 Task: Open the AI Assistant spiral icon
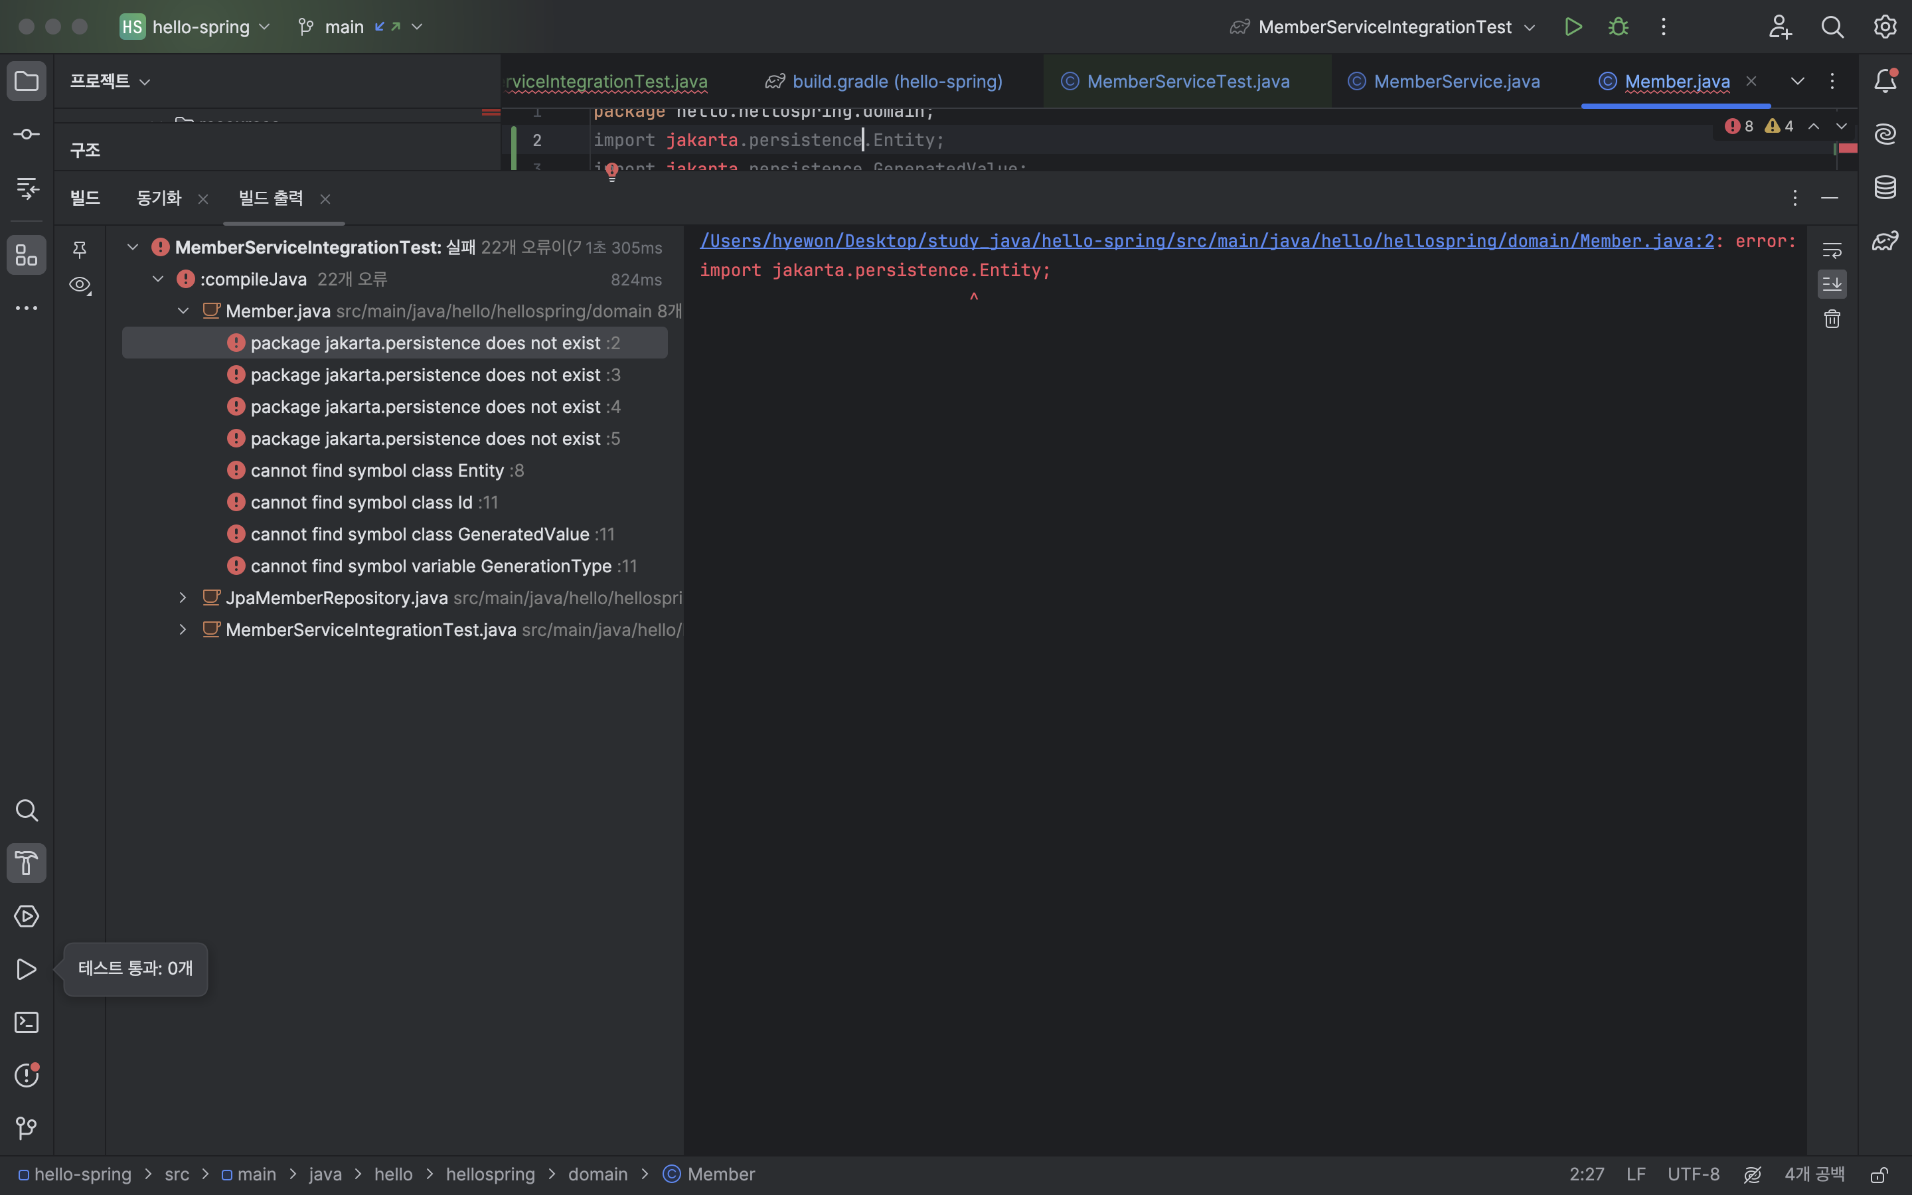(1886, 134)
